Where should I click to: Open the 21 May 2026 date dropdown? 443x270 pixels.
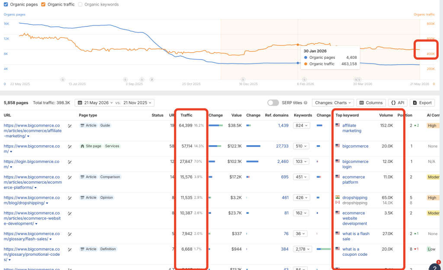click(x=95, y=103)
